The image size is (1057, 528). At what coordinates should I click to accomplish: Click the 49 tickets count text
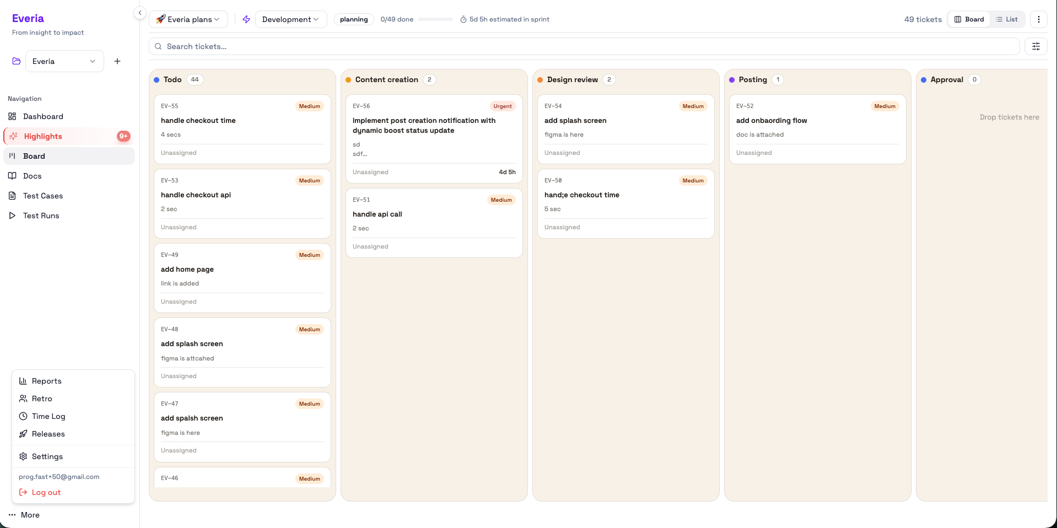[923, 19]
